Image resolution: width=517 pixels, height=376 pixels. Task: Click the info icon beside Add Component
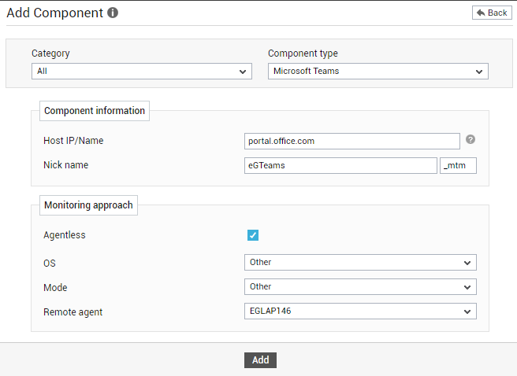pos(113,13)
